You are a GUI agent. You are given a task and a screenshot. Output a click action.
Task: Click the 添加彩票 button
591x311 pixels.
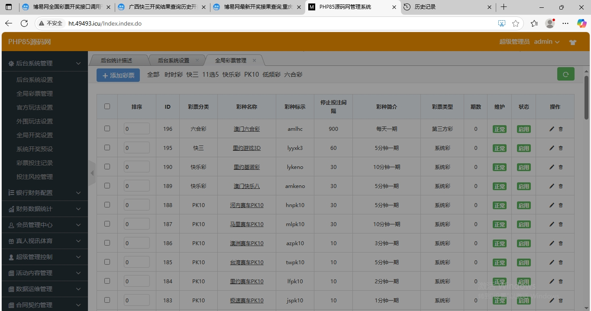118,75
